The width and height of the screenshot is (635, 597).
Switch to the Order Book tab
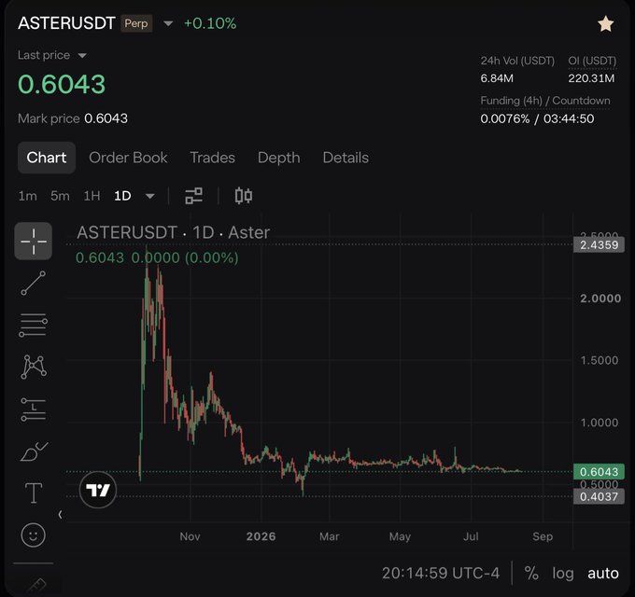pos(128,158)
